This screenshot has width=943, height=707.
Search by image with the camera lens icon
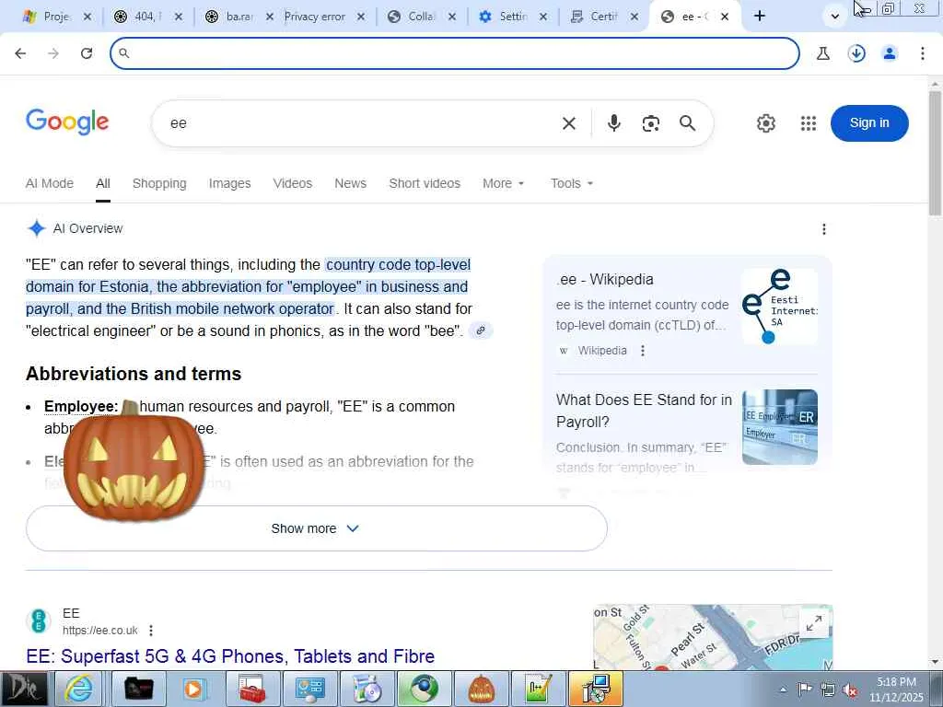tap(651, 123)
